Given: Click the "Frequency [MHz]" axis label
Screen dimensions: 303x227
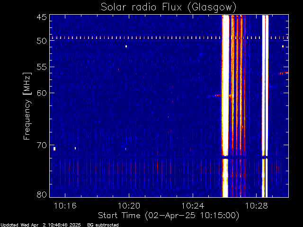Looking at the screenshot, I should pyautogui.click(x=27, y=106).
